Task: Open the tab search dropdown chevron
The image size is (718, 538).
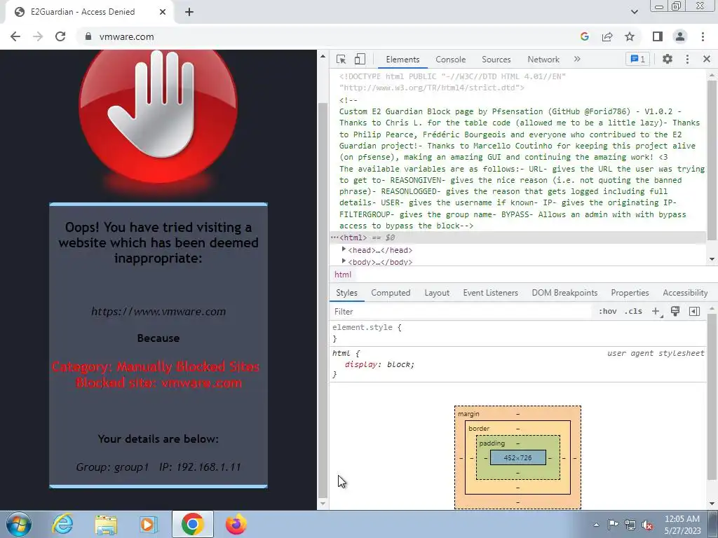Action: click(x=634, y=12)
